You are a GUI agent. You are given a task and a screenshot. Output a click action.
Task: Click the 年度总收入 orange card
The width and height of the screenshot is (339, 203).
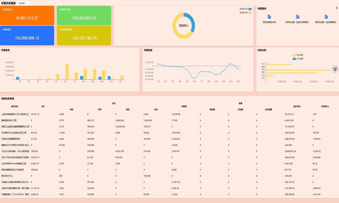click(x=27, y=16)
